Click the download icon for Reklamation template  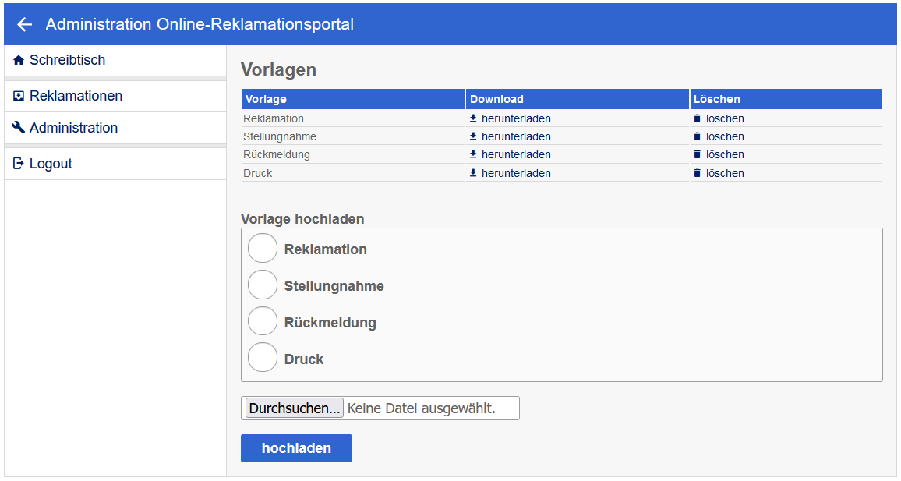[x=473, y=118]
